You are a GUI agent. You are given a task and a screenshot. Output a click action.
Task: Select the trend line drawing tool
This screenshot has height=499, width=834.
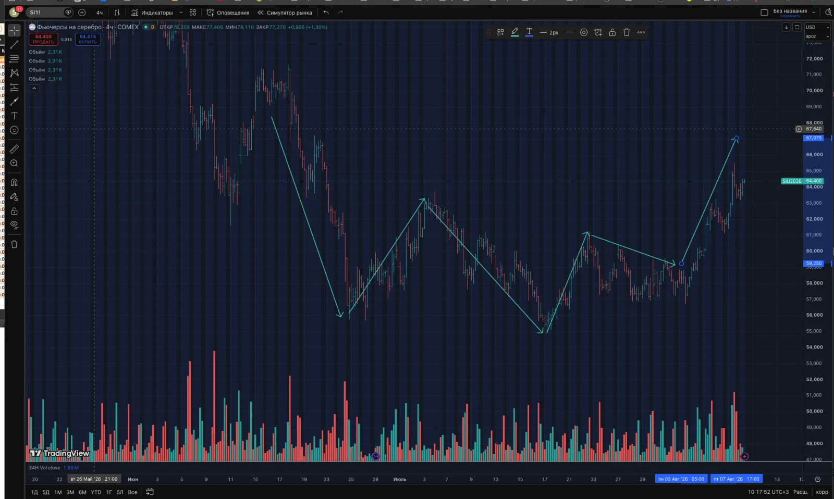click(x=14, y=45)
